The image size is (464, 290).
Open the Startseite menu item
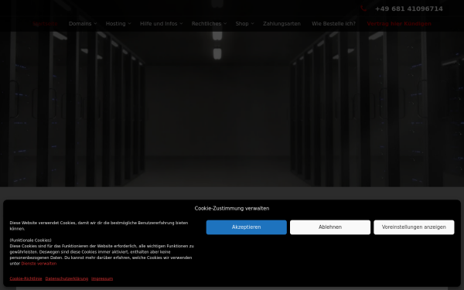coord(45,24)
